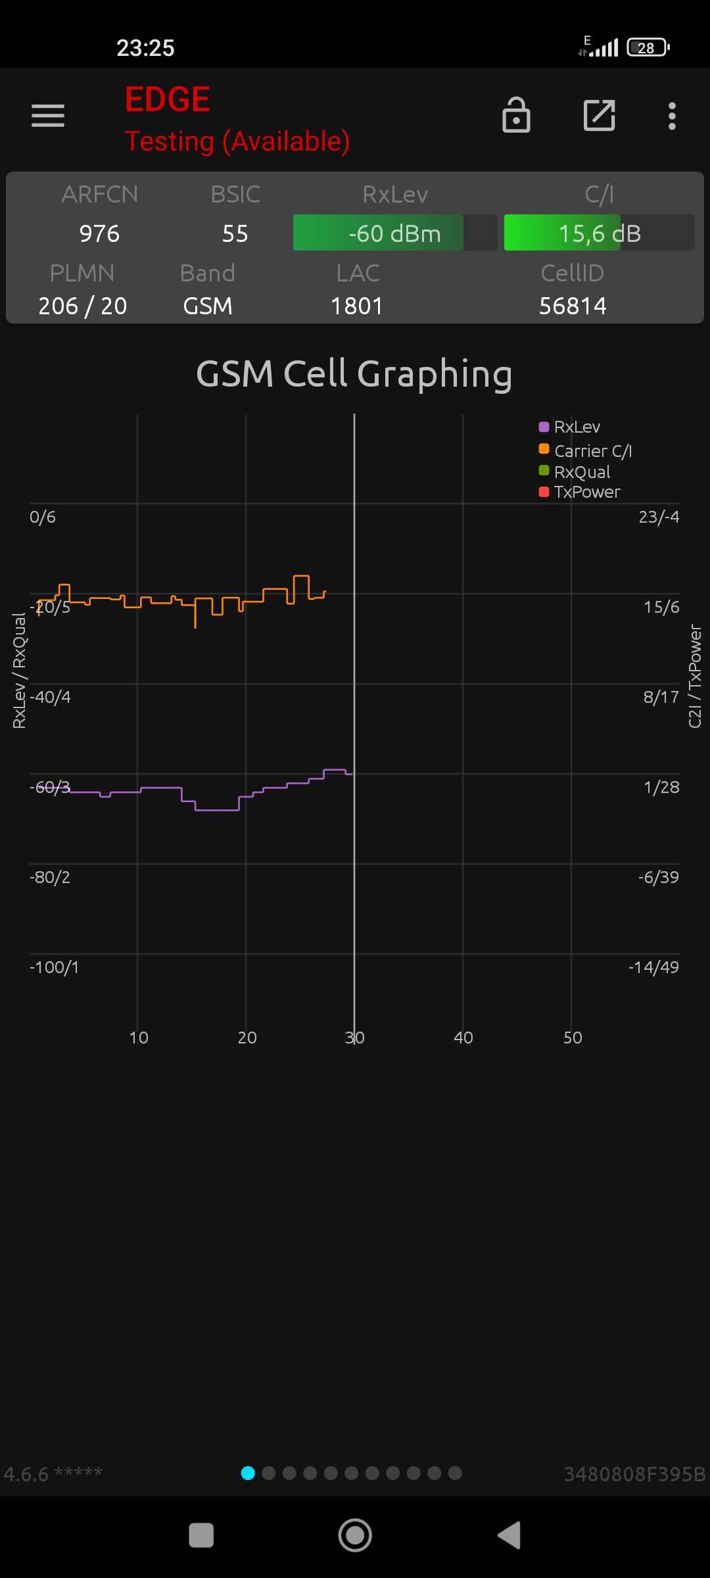Screen dimensions: 710x1578
Task: Tap the EDGE network type title
Action: pos(168,100)
